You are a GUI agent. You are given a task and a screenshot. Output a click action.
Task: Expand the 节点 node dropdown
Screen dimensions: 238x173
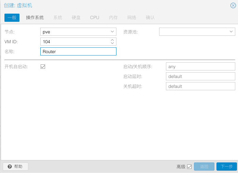pyautogui.click(x=112, y=32)
